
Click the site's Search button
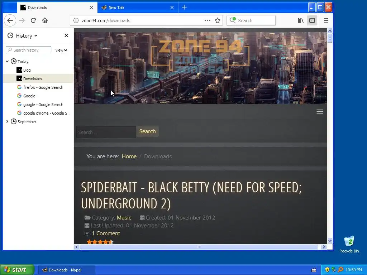(147, 131)
